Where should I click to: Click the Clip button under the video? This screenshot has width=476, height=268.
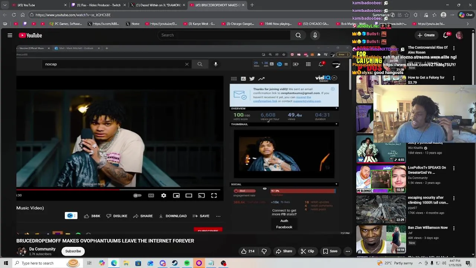click(x=308, y=251)
